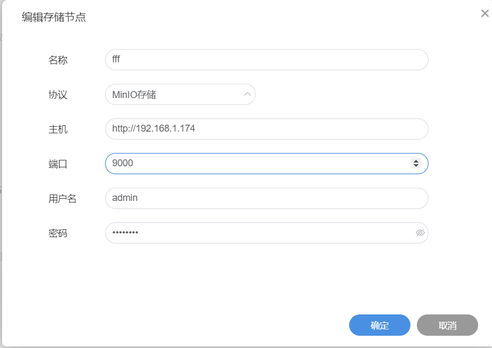Click the 编辑存储节点 dialog title
The image size is (492, 348).
coord(54,18)
